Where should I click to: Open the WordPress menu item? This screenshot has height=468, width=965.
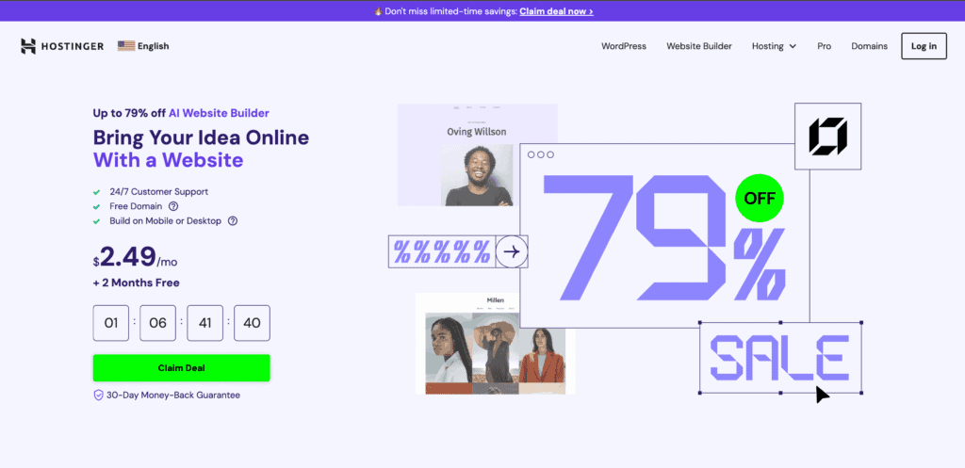pyautogui.click(x=624, y=46)
